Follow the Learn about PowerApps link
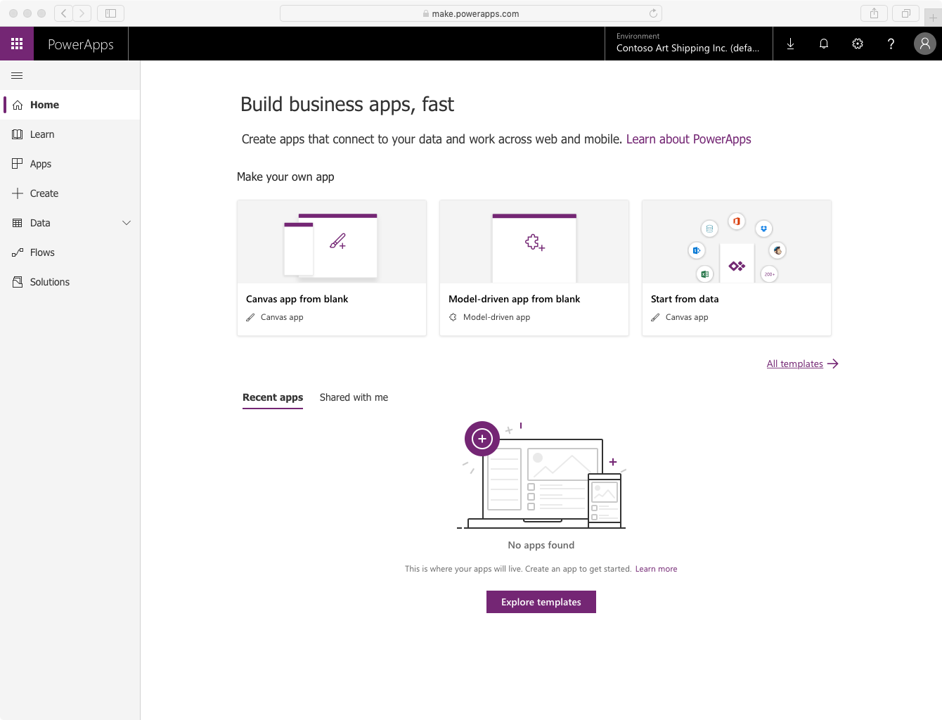This screenshot has width=942, height=720. click(x=688, y=139)
